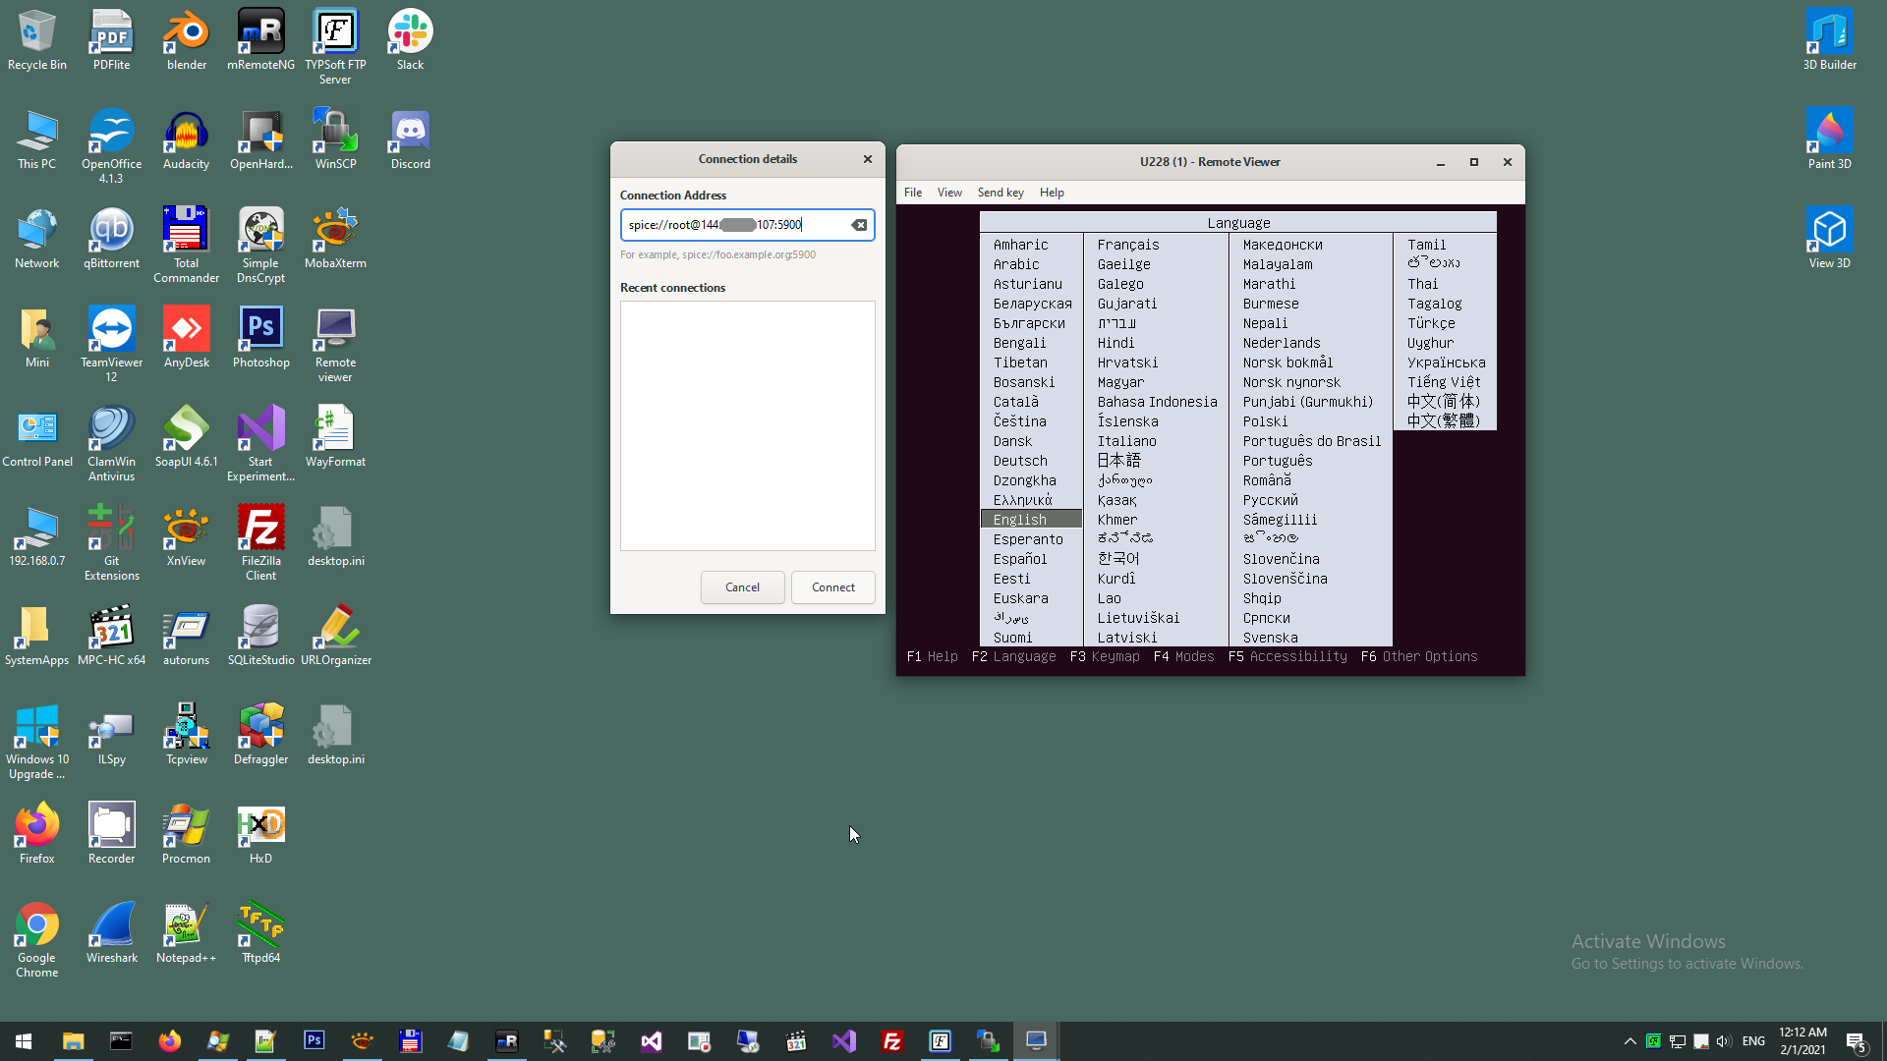Viewport: 1887px width, 1061px height.
Task: Open File menu in Remote Viewer
Action: 913,193
